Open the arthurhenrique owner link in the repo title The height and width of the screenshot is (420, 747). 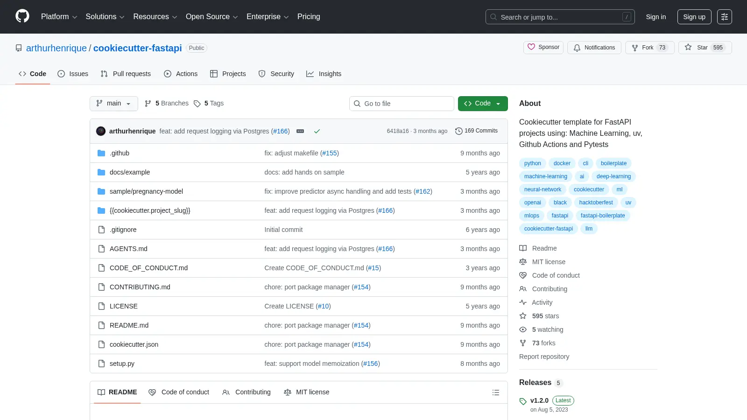point(56,48)
